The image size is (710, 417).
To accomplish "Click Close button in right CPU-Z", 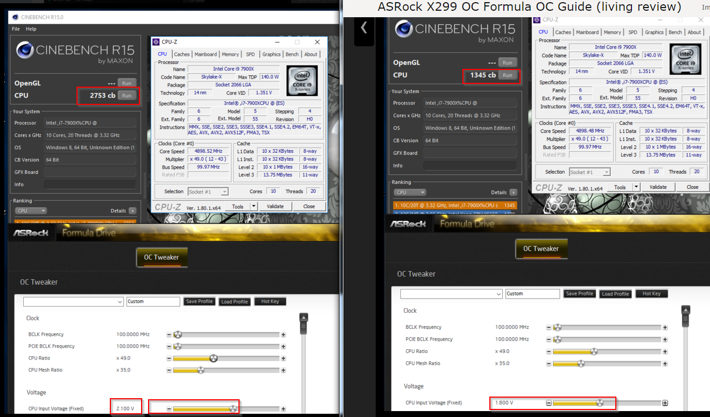I will (692, 187).
